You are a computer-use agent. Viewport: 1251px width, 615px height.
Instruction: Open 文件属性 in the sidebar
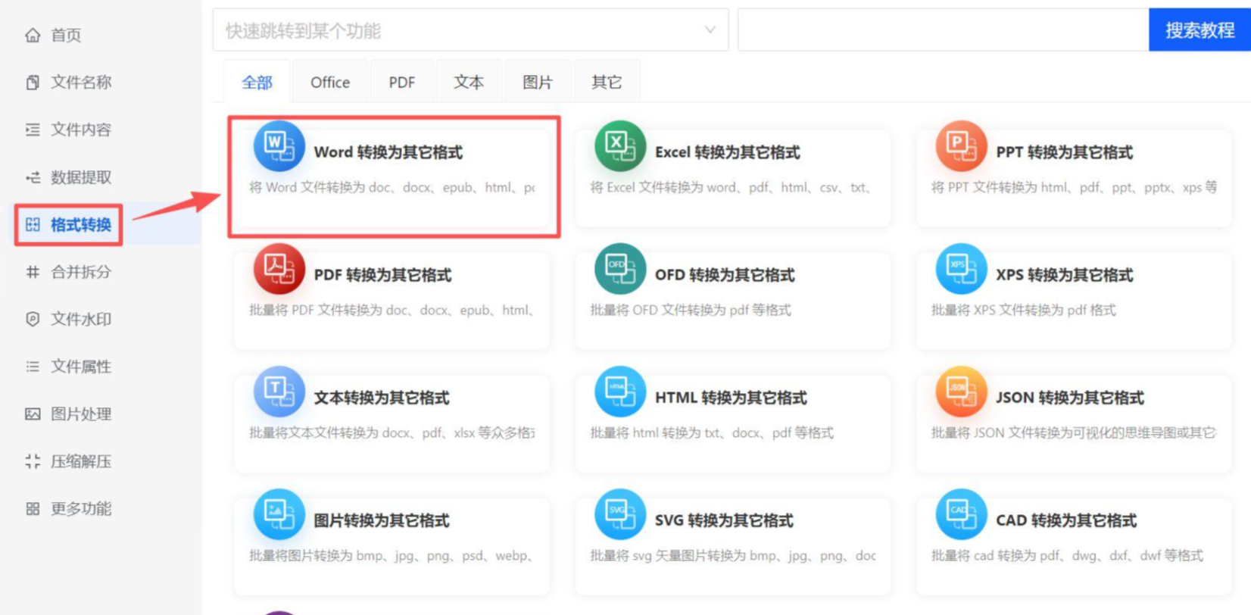[81, 367]
